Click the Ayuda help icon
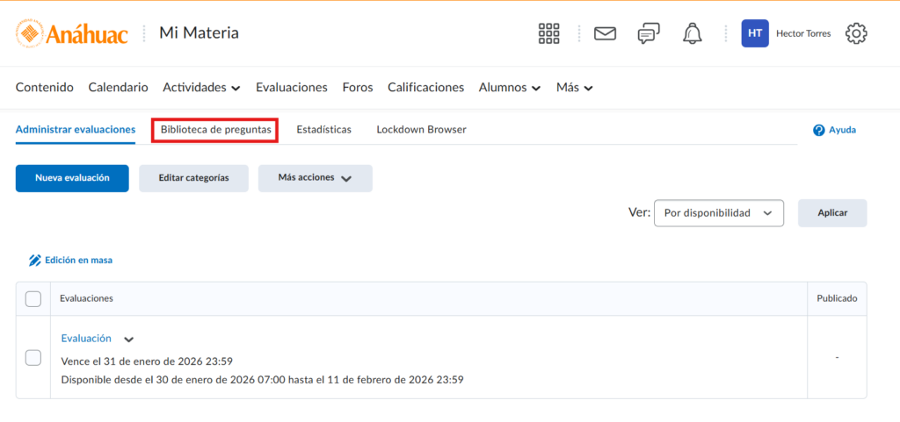Viewport: 900px width, 422px height. [x=819, y=130]
